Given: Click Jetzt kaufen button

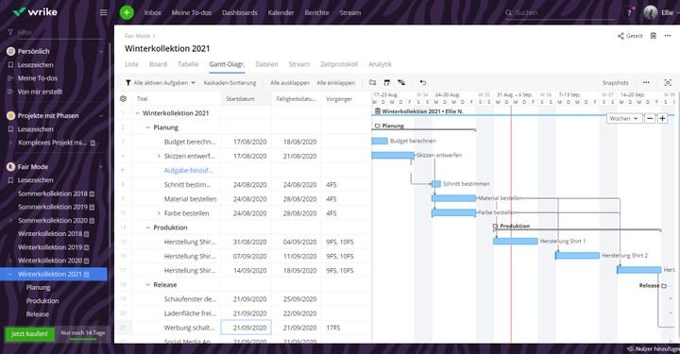Looking at the screenshot, I should pyautogui.click(x=30, y=333).
